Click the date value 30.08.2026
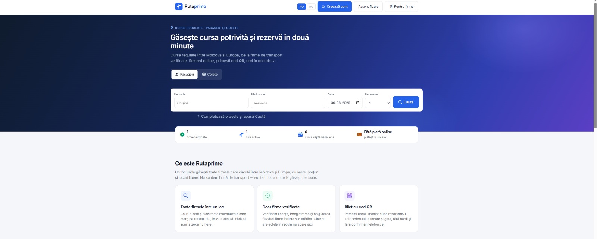Image resolution: width=597 pixels, height=239 pixels. [x=340, y=103]
